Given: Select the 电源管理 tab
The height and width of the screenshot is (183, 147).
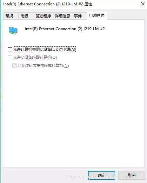Looking at the screenshot, I should click(97, 16).
